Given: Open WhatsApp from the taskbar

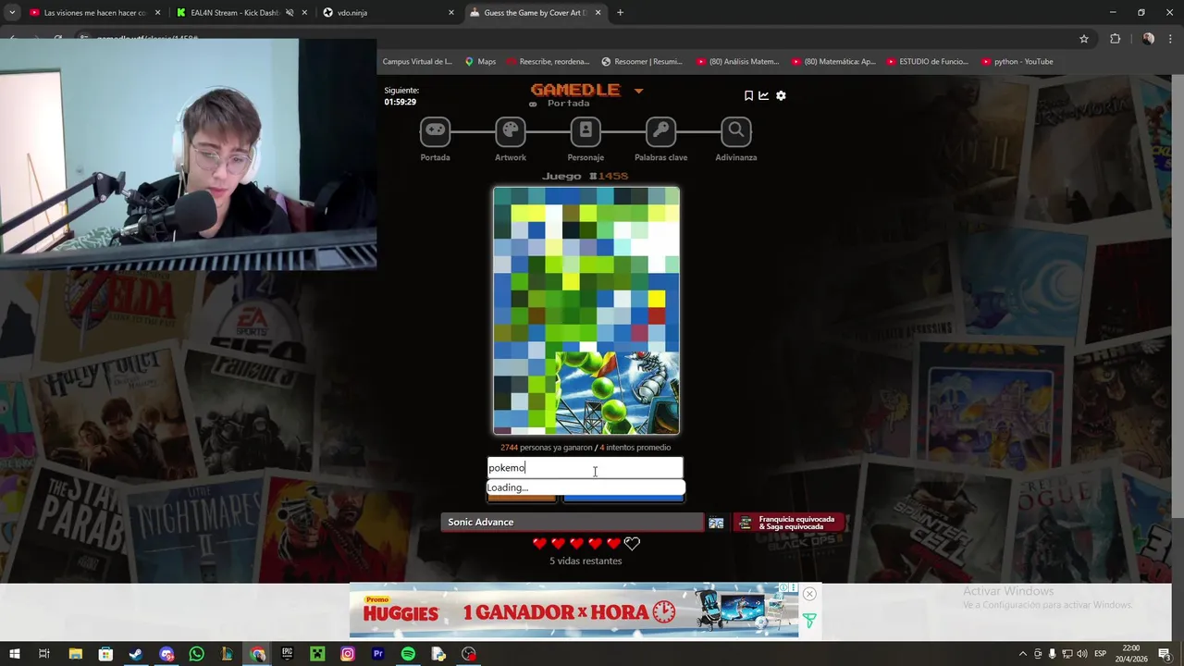Looking at the screenshot, I should click(196, 654).
